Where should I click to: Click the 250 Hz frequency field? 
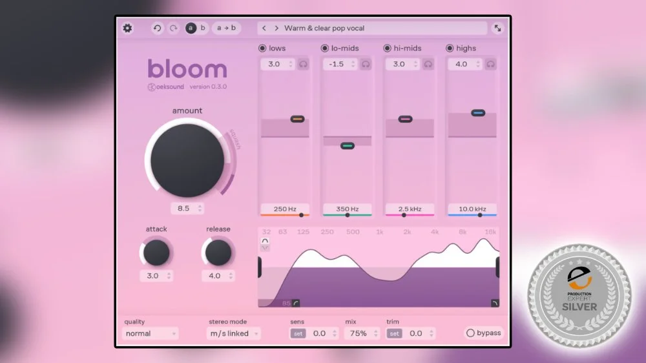285,209
